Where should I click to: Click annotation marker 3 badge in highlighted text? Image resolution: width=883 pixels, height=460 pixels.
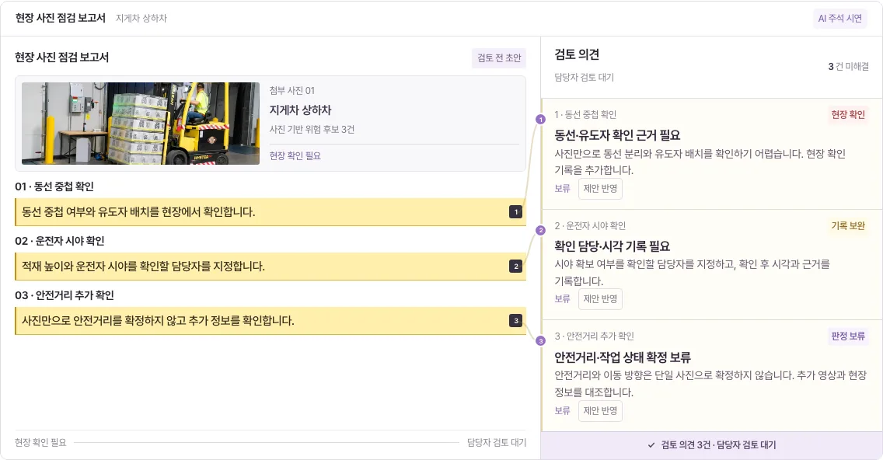(x=515, y=321)
